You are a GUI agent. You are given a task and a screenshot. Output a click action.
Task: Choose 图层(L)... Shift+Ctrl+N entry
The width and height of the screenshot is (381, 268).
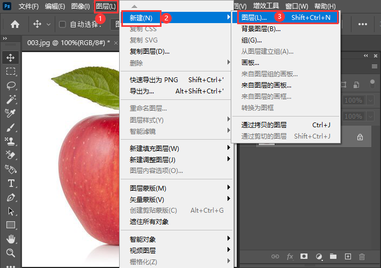coord(286,18)
